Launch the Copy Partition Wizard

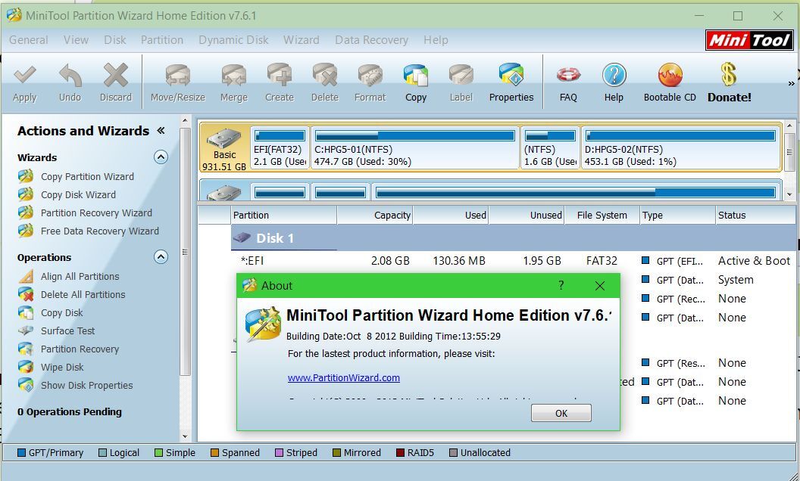coord(87,177)
